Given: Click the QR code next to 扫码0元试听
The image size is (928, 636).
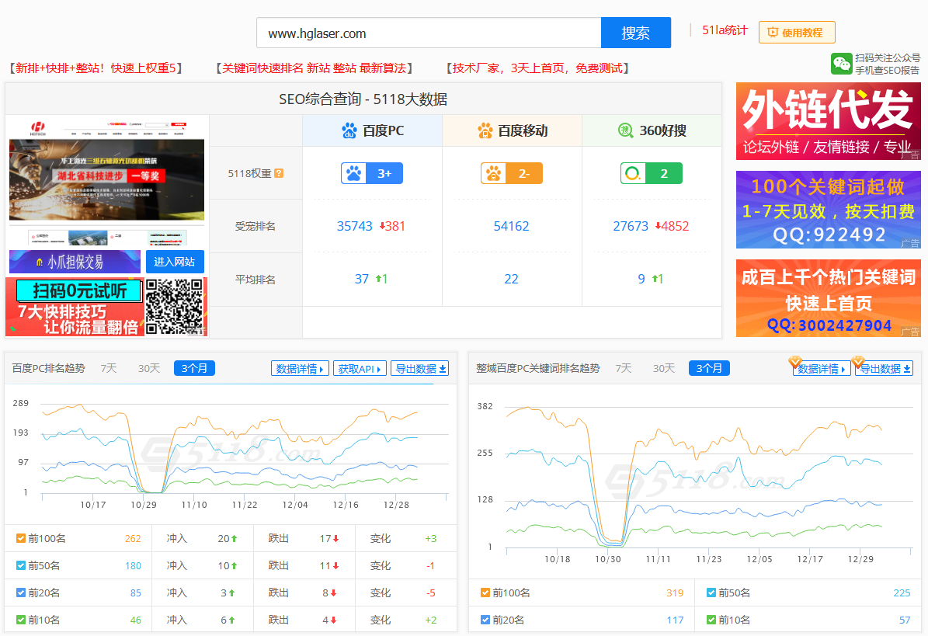Looking at the screenshot, I should pyautogui.click(x=175, y=307).
